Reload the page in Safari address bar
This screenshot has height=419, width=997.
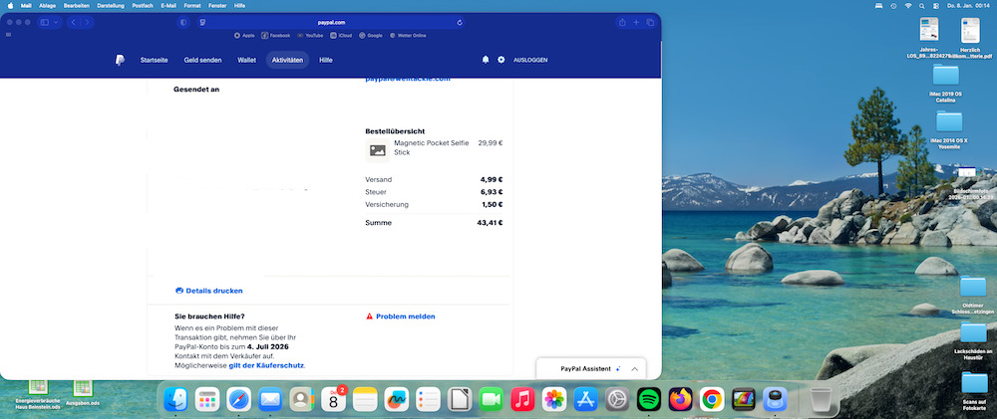coord(460,22)
